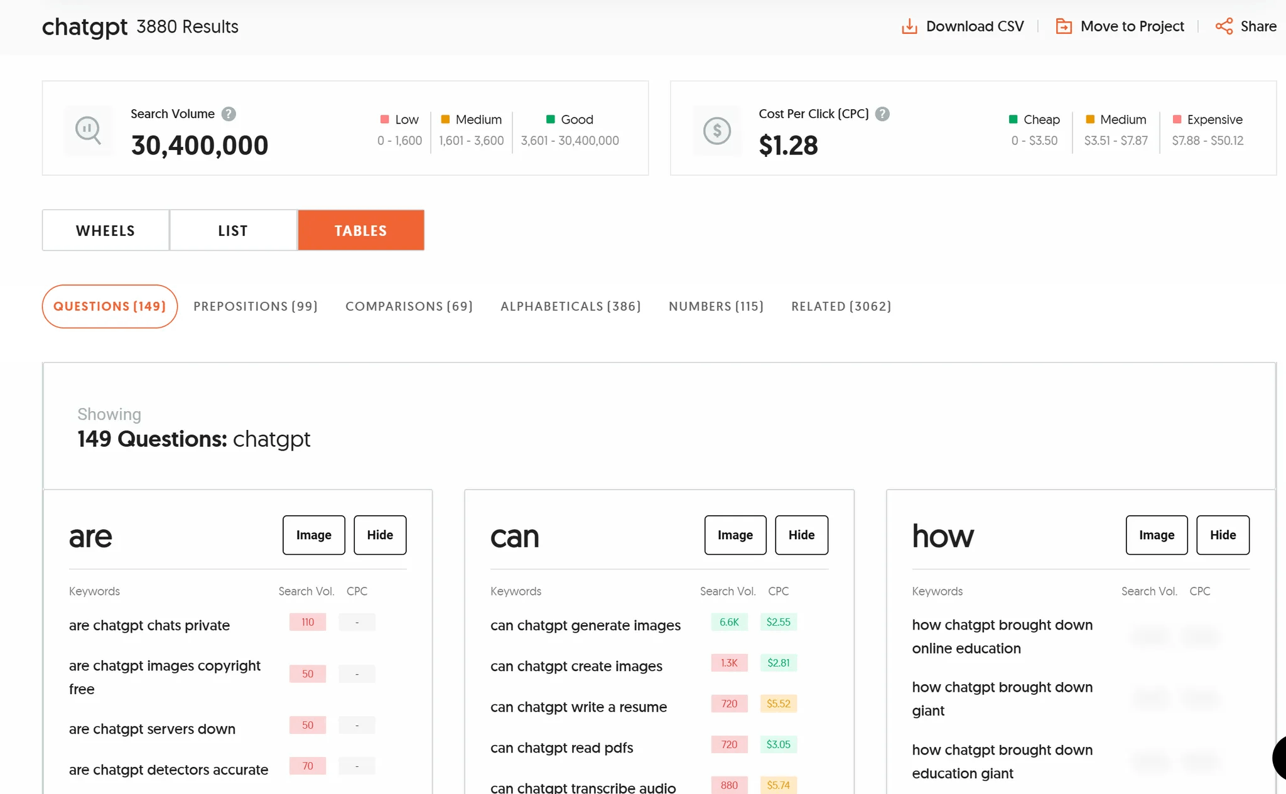Image resolution: width=1286 pixels, height=794 pixels.
Task: Click the dark chat bubble widget
Action: (1279, 758)
